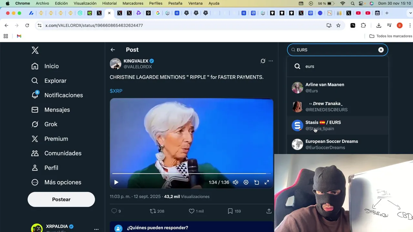The image size is (413, 232).
Task: Go to Inicio in the sidebar
Action: tap(45, 66)
